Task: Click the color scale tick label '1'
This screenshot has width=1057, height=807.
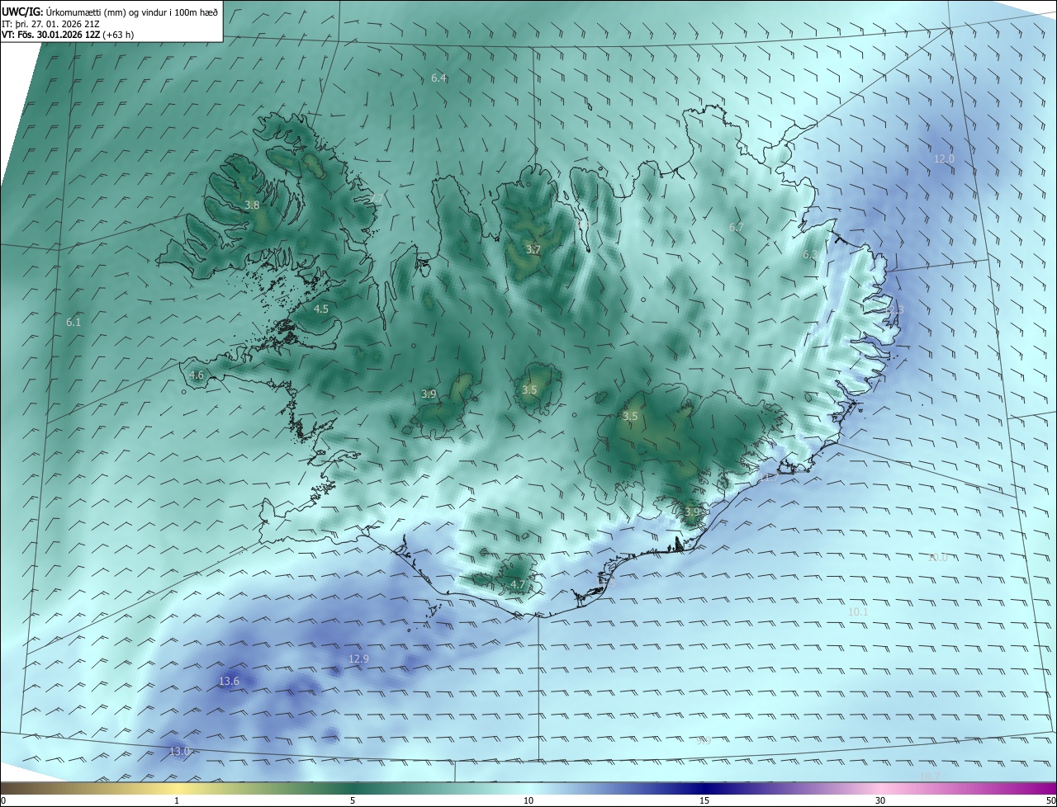Action: pyautogui.click(x=177, y=801)
